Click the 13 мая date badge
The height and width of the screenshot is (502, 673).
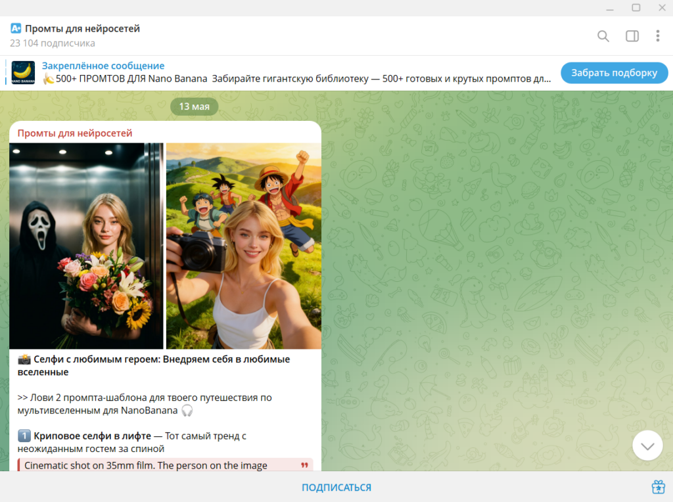point(194,106)
